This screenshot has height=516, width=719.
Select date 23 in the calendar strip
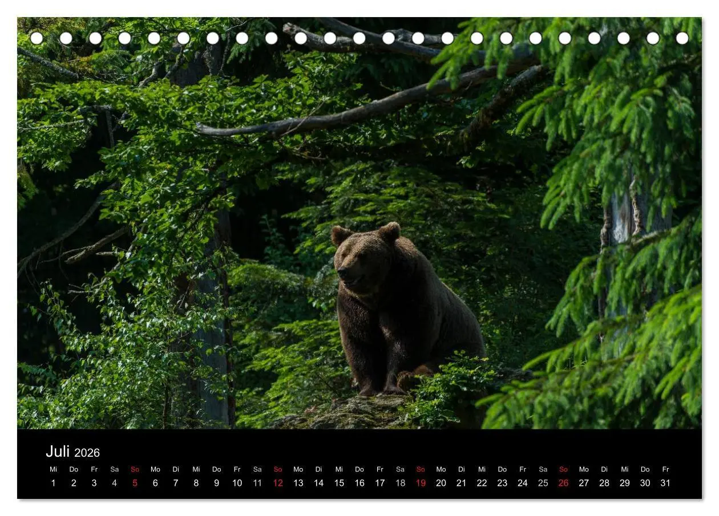(x=502, y=483)
